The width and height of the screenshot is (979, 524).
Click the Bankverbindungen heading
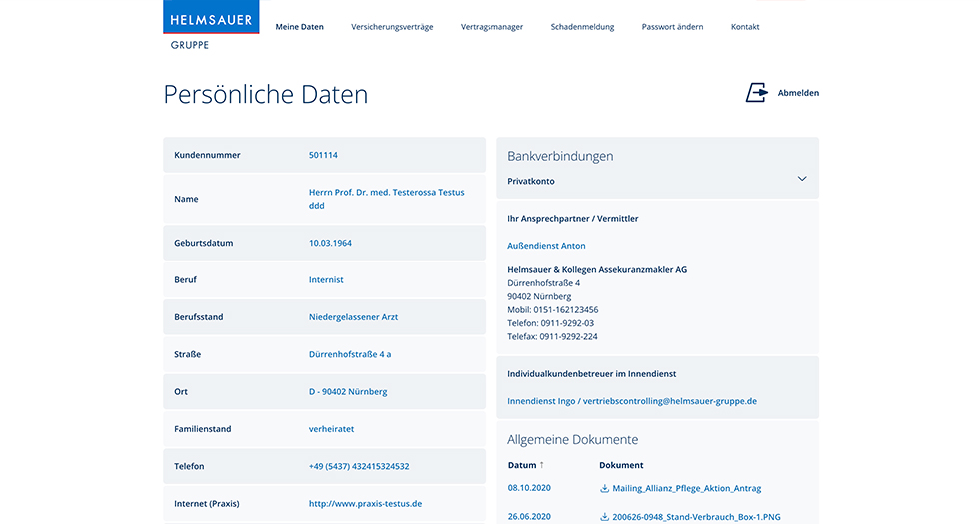click(x=560, y=156)
